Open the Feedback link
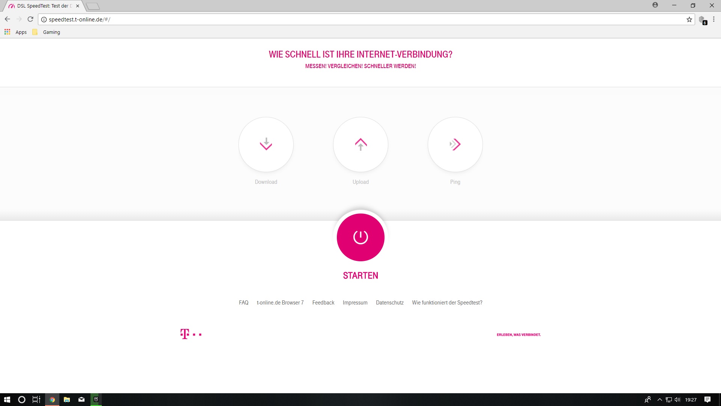 pos(323,303)
